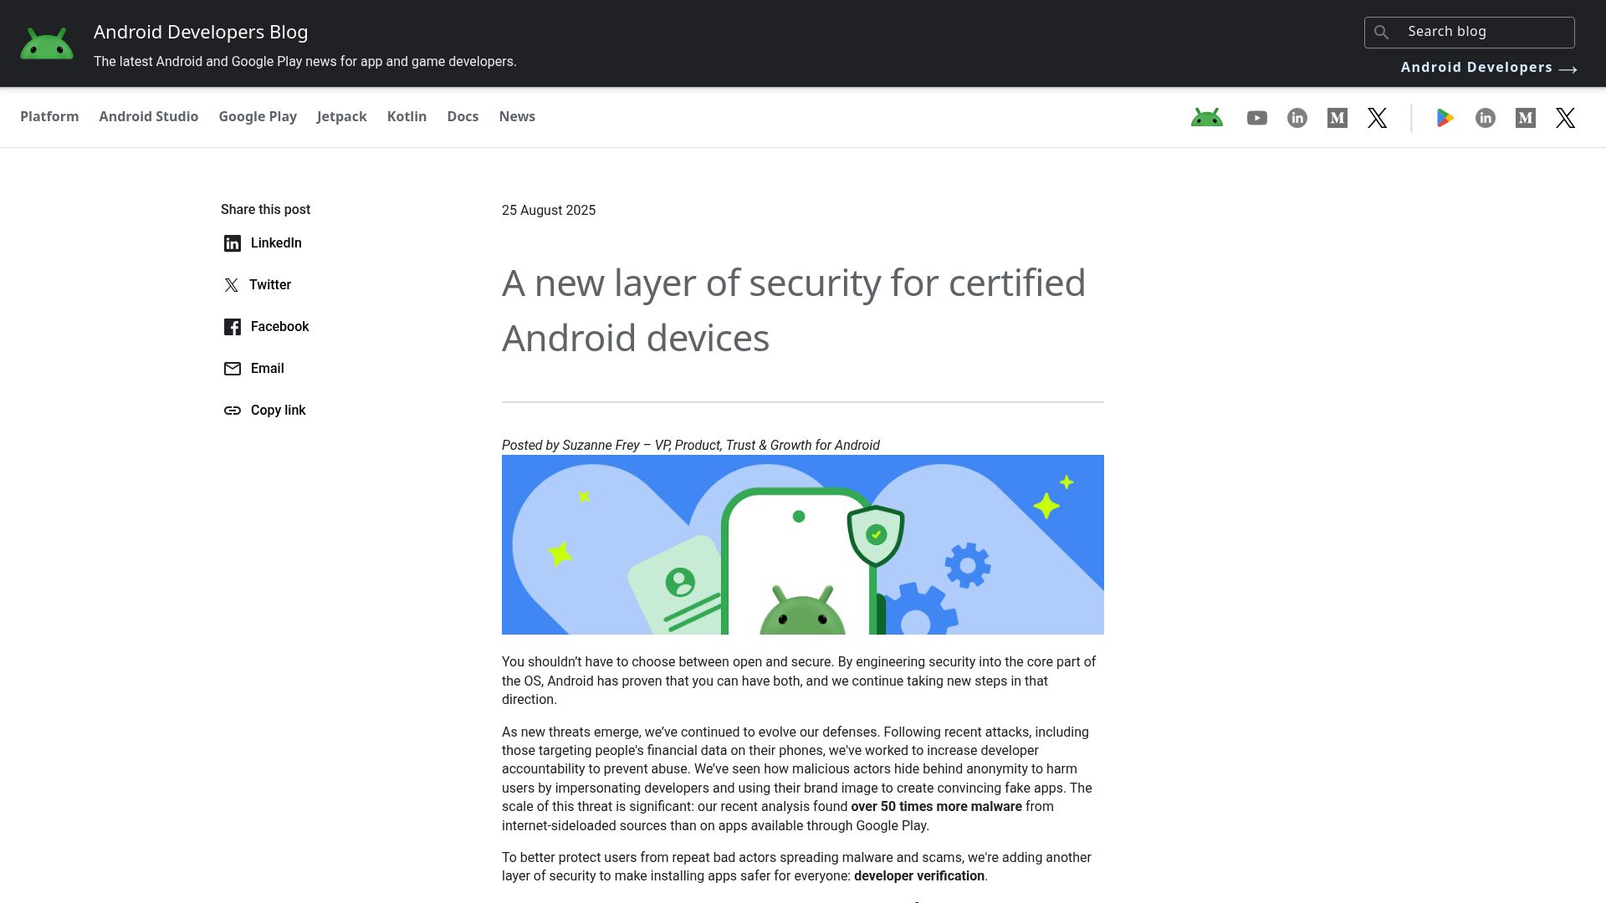Click the Twitter X share icon

[x=232, y=285]
